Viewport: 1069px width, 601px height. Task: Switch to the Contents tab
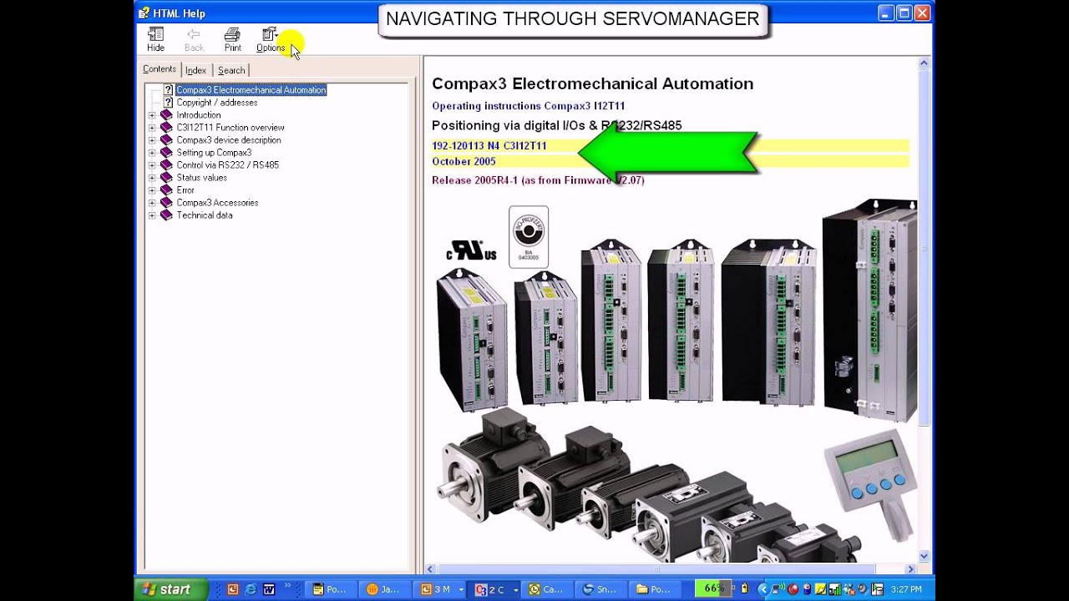point(160,69)
